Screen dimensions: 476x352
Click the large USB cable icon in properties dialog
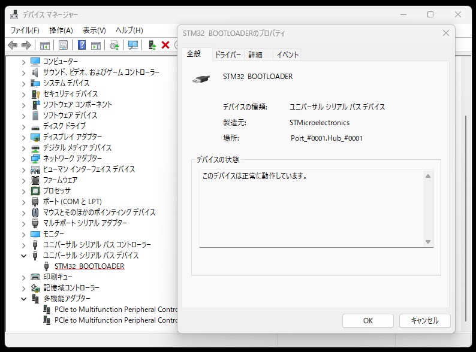pos(201,80)
